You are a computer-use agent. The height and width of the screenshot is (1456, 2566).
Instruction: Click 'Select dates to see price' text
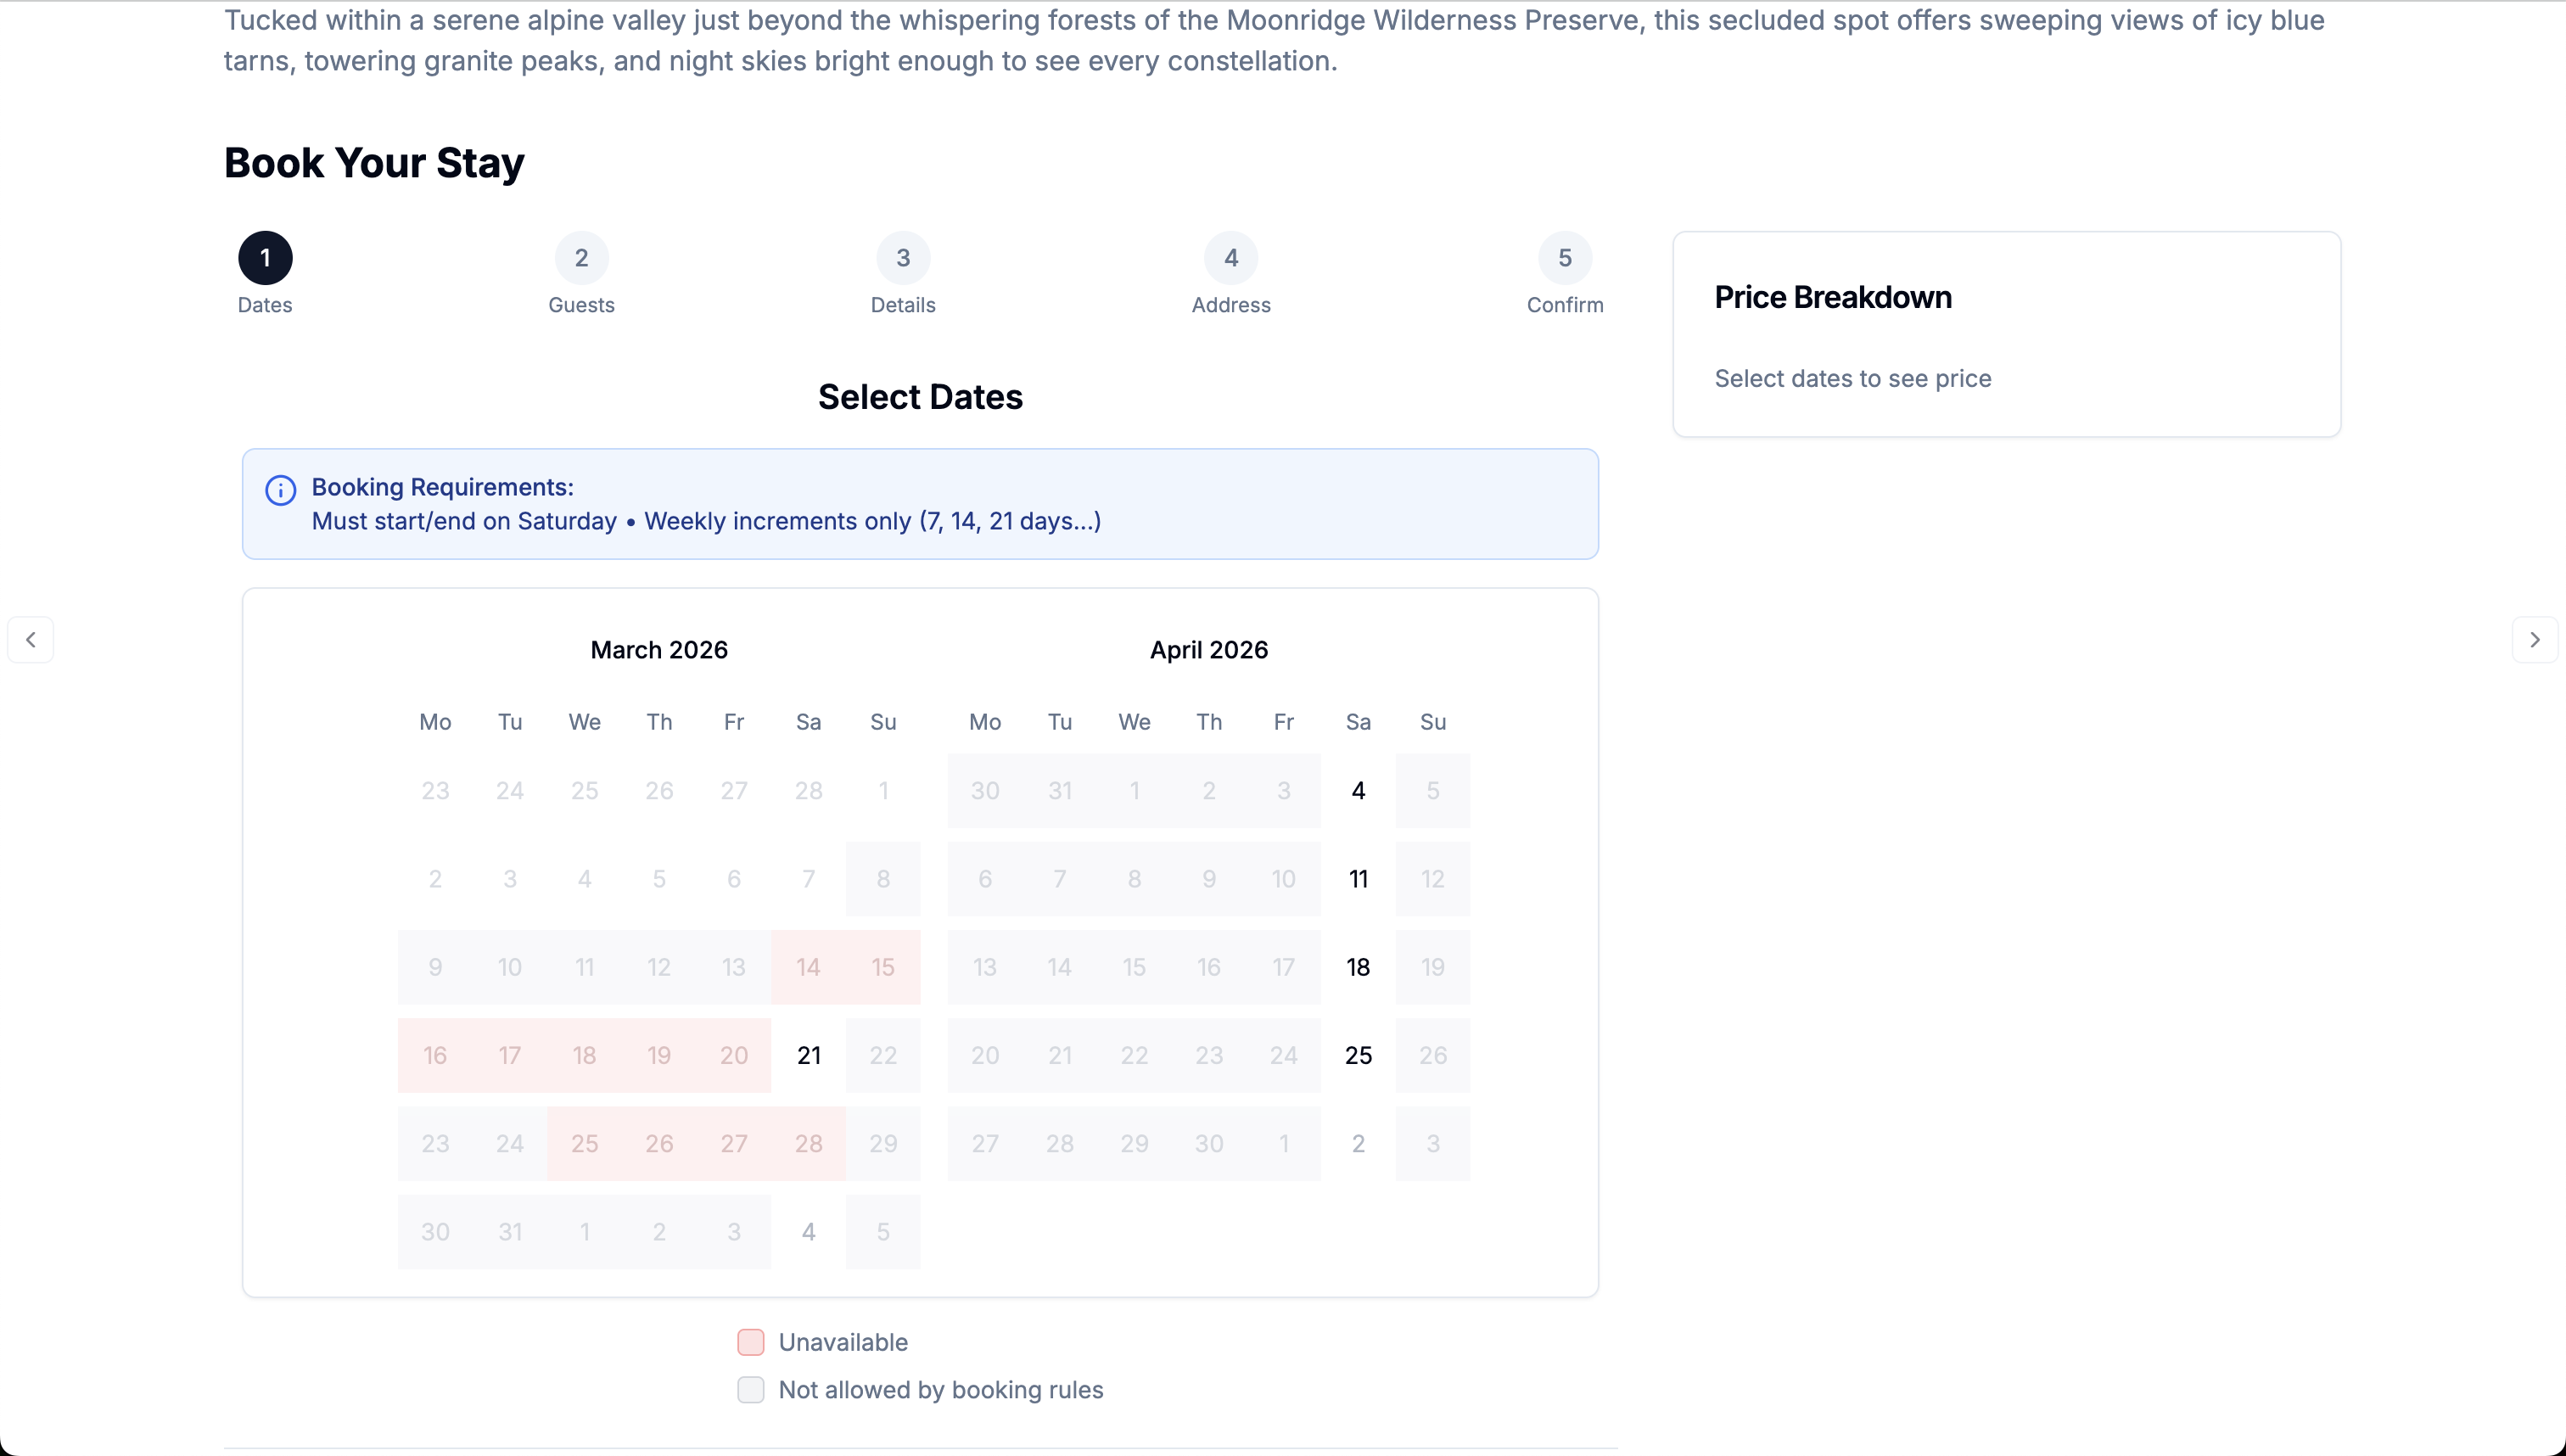click(1853, 379)
